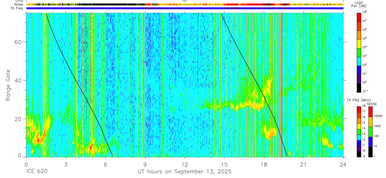Screen dimensions: 386x178
Task: Click the '21' tick on the UT hours axis
Action: 304,164
